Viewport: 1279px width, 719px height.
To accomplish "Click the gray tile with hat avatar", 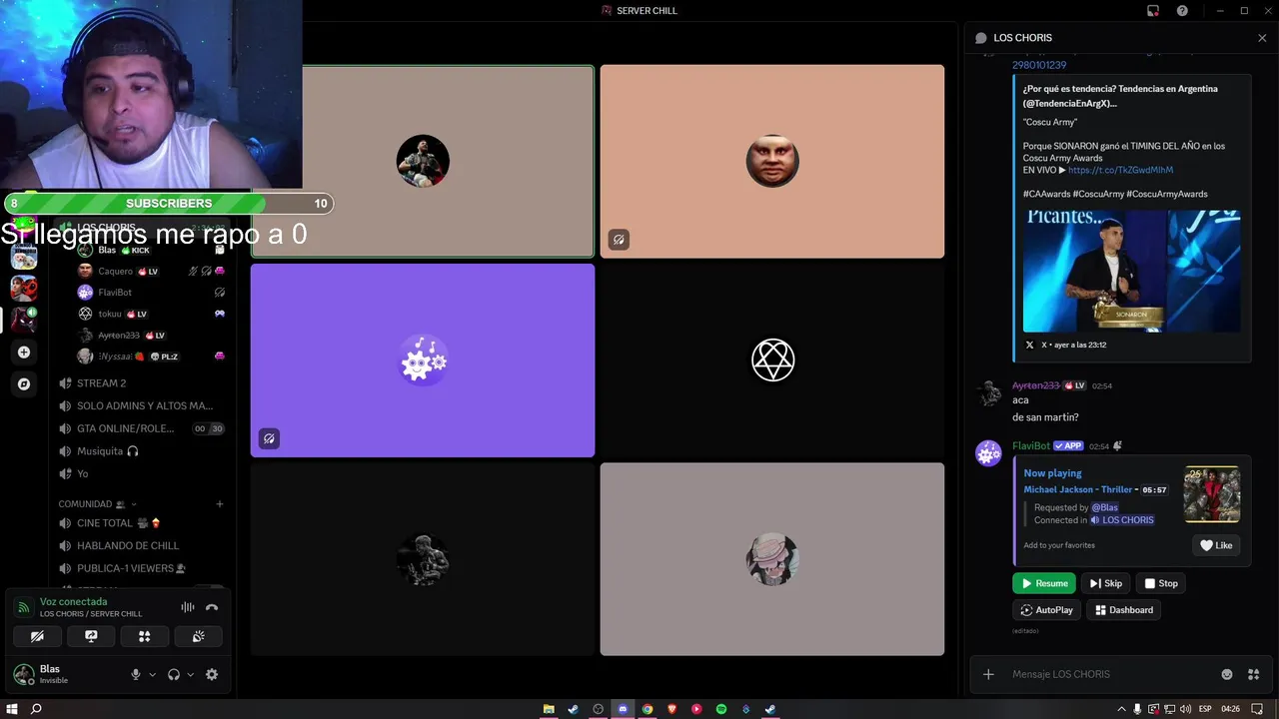I will coord(772,559).
